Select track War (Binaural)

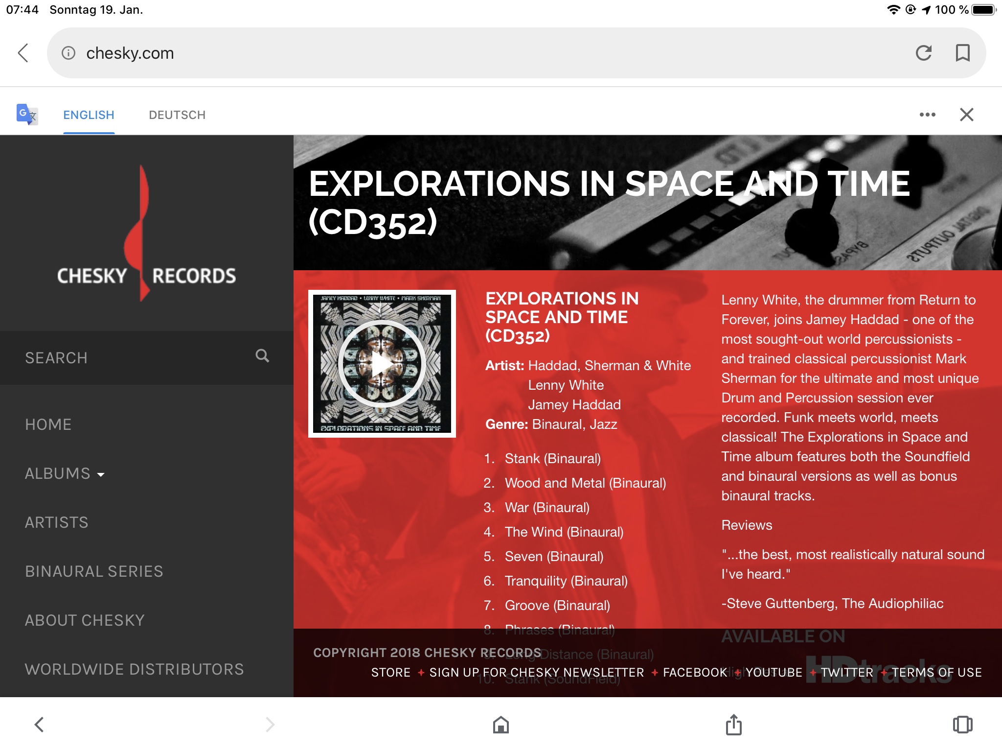[x=547, y=508]
